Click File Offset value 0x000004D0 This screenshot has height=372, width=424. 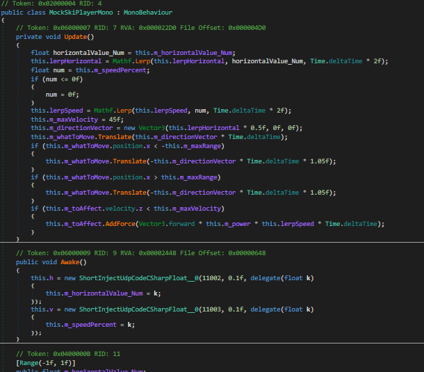click(x=247, y=28)
